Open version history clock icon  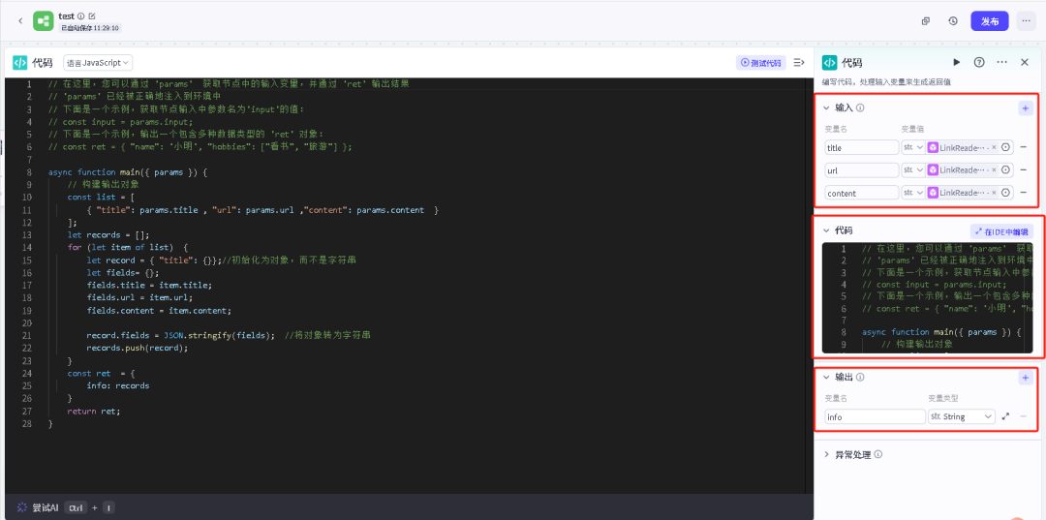[x=953, y=21]
